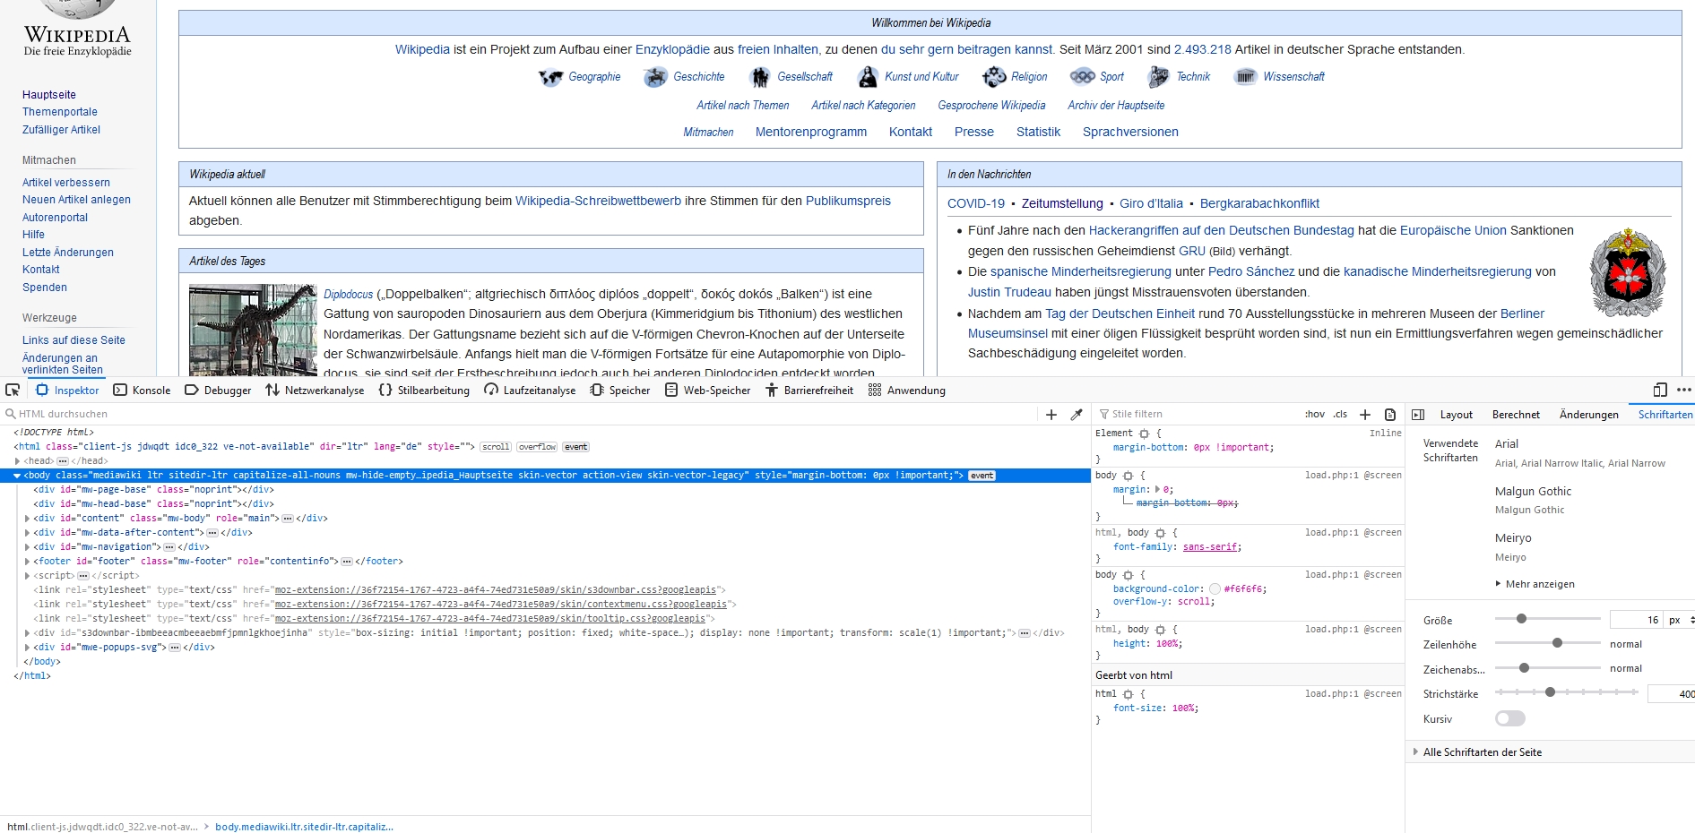
Task: Toggle the Kursiv italic switch
Action: (1509, 718)
